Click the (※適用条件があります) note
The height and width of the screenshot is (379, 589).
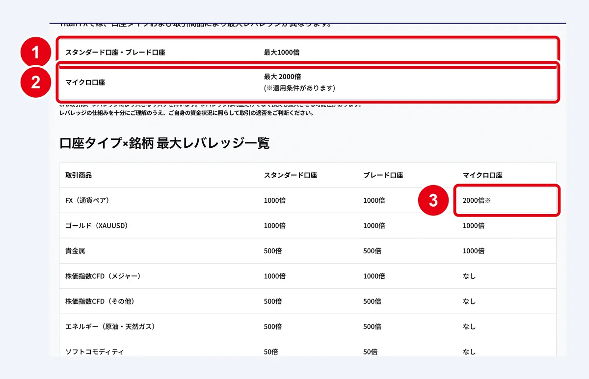tap(299, 88)
